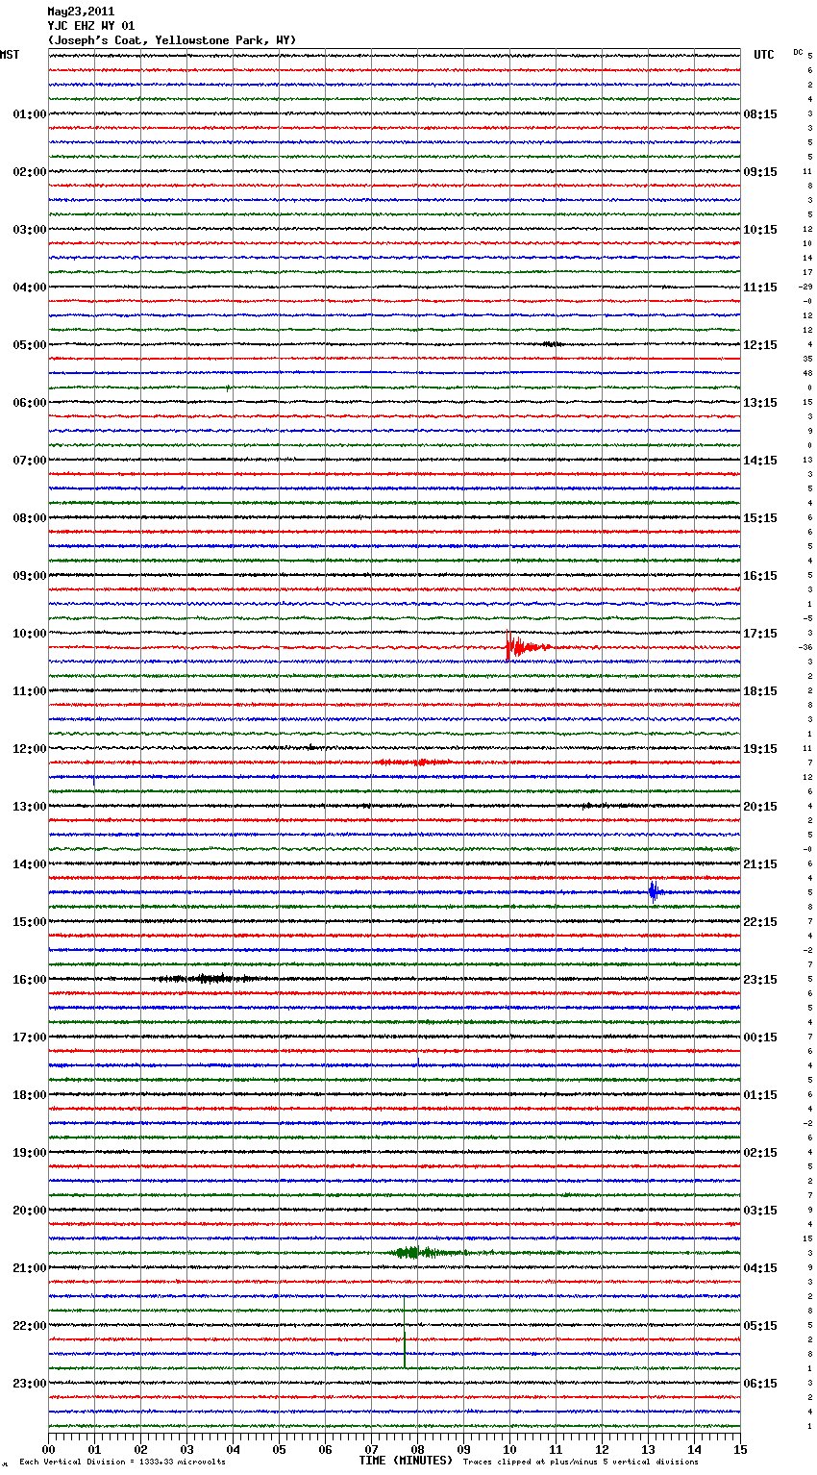817x1475 pixels.
Task: Click the date label May23,2011
Action: click(81, 12)
